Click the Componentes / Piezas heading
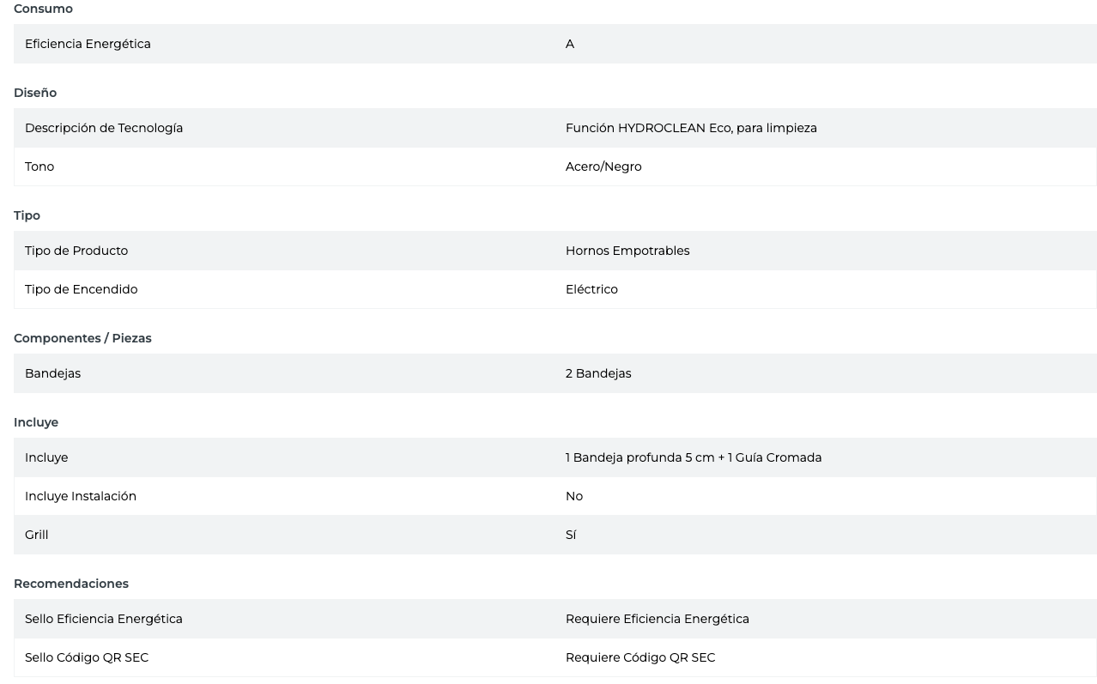 pos(82,338)
